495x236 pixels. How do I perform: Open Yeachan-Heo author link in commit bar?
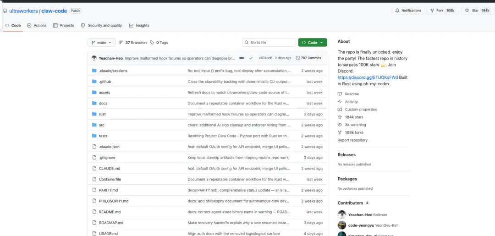[x=111, y=58]
